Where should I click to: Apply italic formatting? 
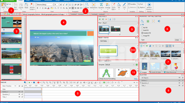coord(40,8)
